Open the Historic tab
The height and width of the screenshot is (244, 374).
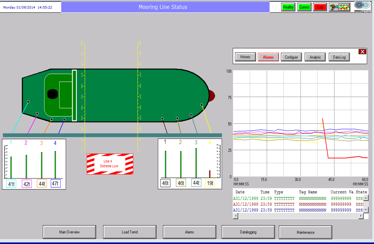245,57
